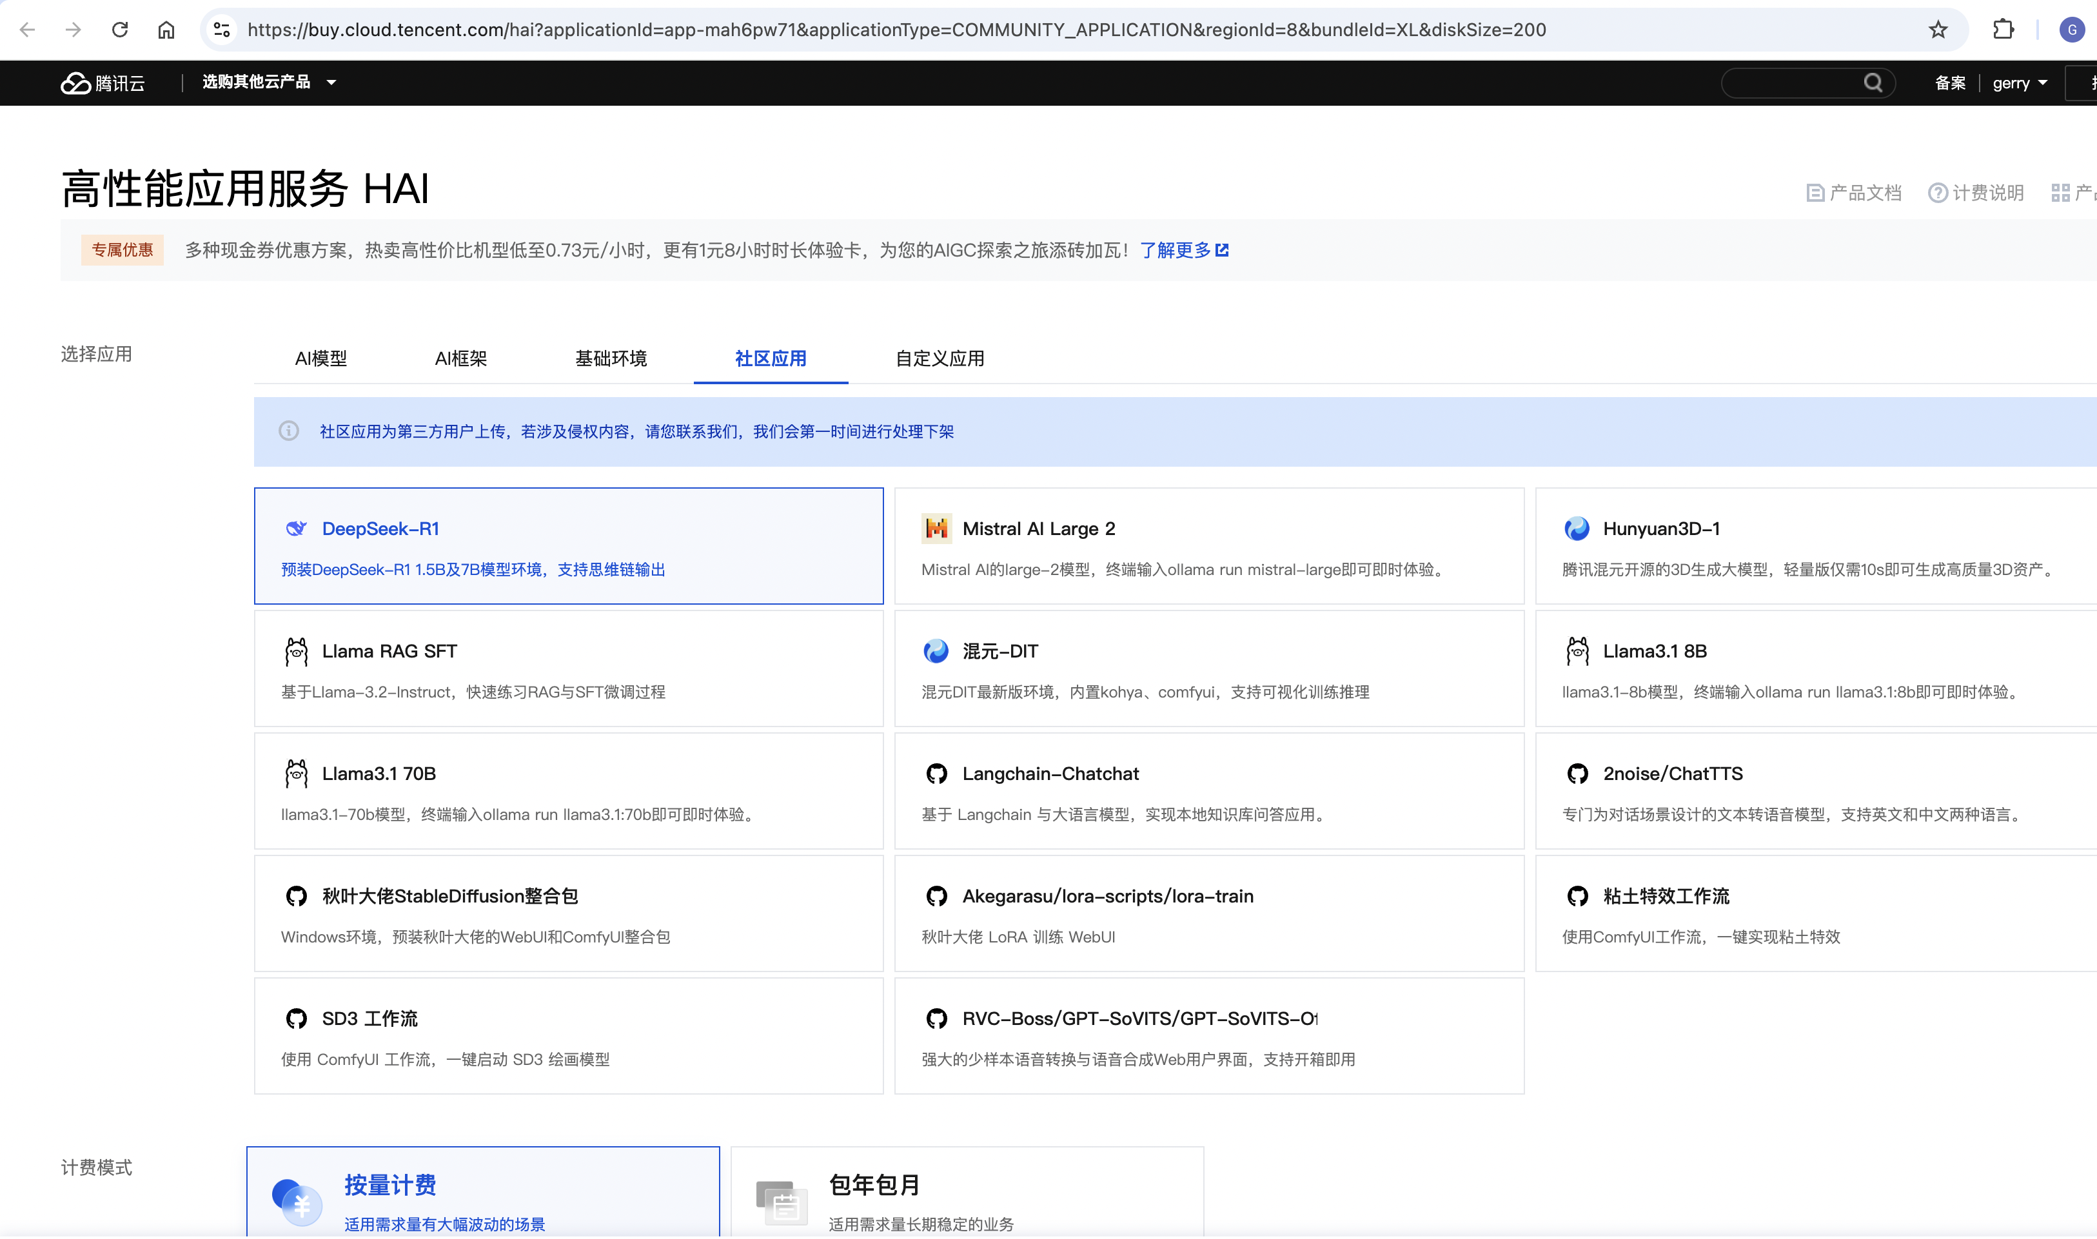Click the Mistral AI Large 2 logo icon
Image resolution: width=2097 pixels, height=1239 pixels.
(x=936, y=529)
